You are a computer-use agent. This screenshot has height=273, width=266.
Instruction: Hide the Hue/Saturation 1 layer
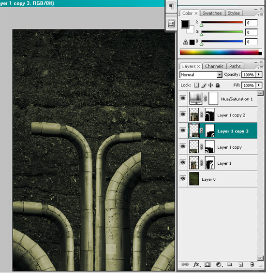pos(183,99)
